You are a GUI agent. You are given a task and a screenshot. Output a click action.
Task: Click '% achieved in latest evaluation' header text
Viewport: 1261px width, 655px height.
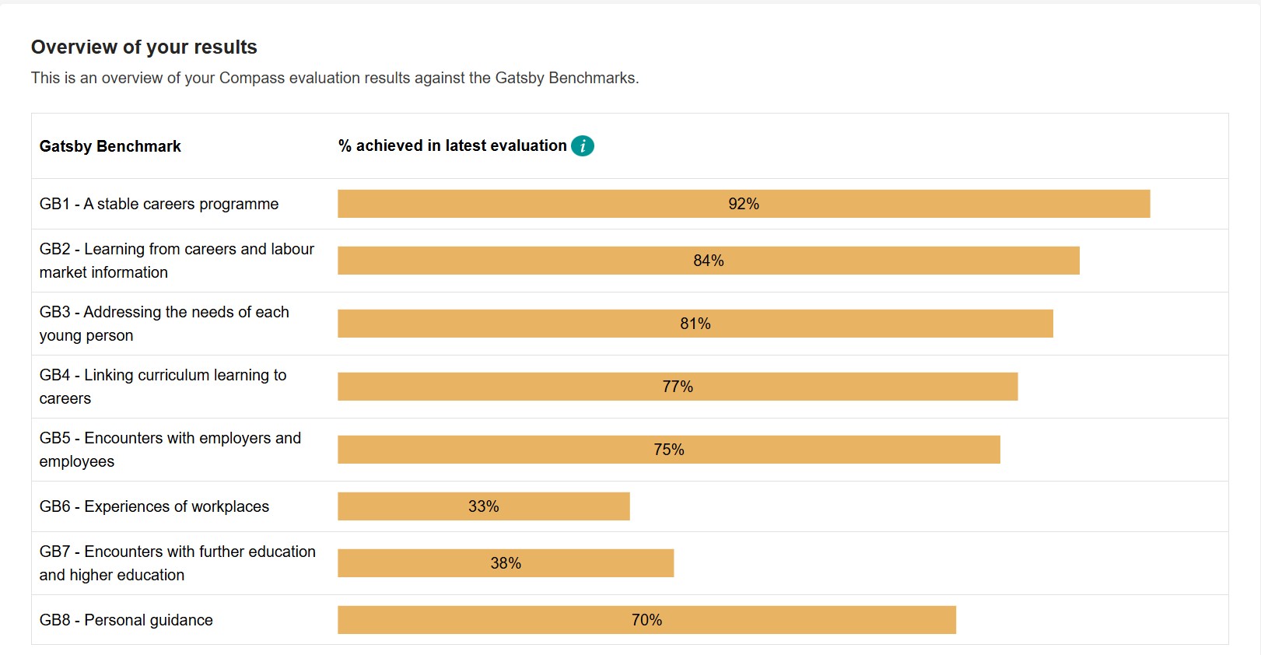[x=452, y=145]
